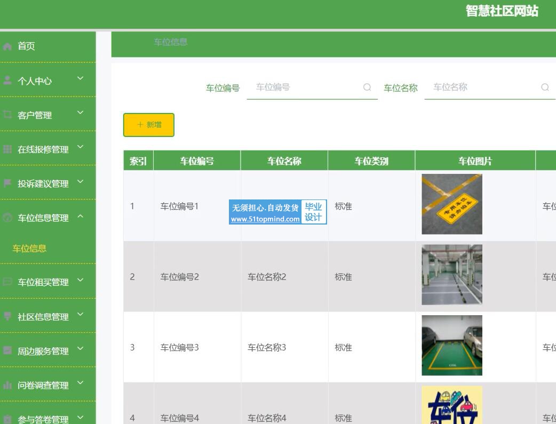Focus the 车位编号 search input

[x=312, y=87]
